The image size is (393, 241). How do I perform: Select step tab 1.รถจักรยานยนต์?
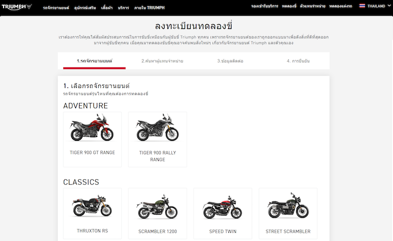pyautogui.click(x=94, y=61)
